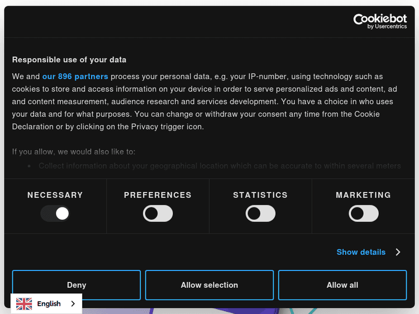Expand language menu via its chevron
Viewport: 419px width, 314px height.
point(73,304)
